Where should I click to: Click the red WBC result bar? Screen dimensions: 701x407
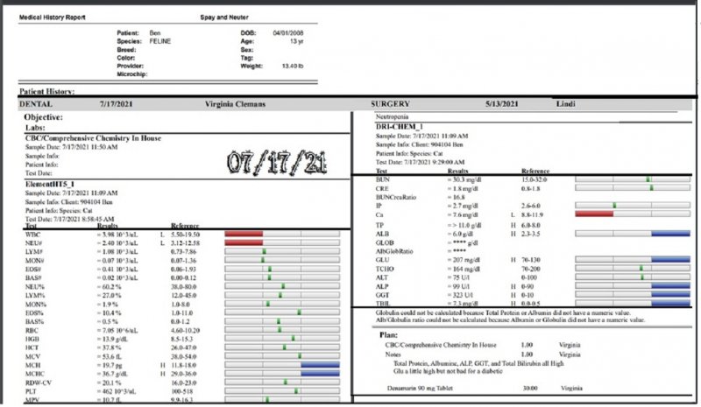[244, 234]
